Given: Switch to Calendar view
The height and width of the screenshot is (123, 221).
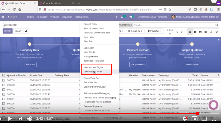Looking at the screenshot, I should tap(200, 32).
